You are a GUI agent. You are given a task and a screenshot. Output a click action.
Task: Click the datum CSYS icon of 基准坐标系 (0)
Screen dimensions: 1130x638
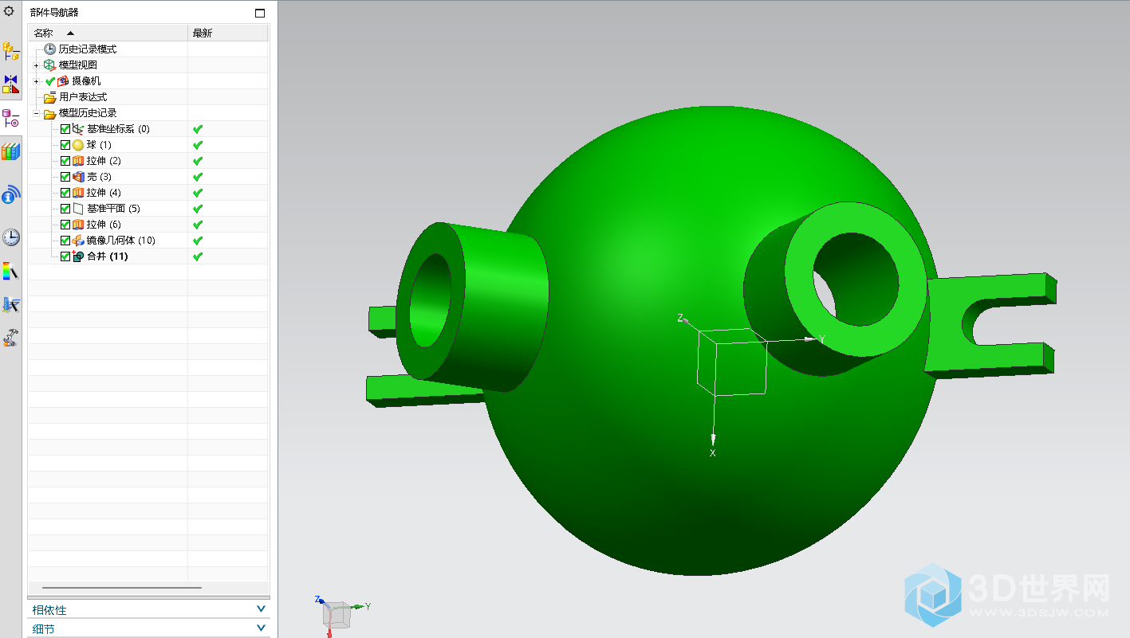click(78, 129)
